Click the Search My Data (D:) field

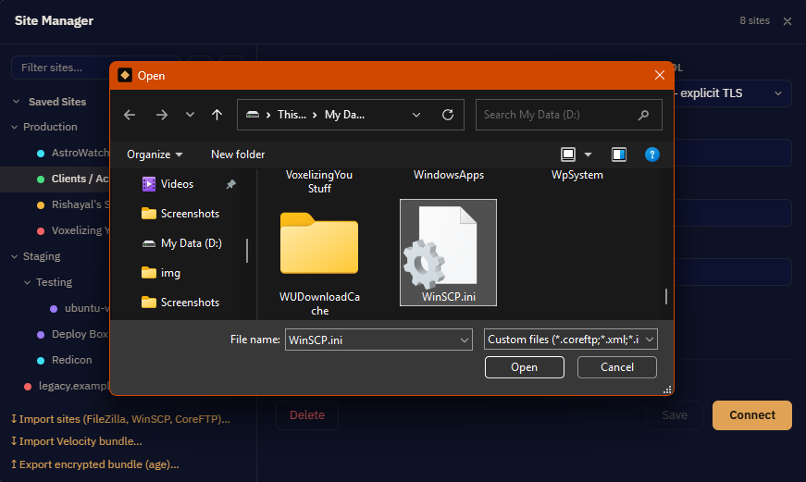[568, 115]
